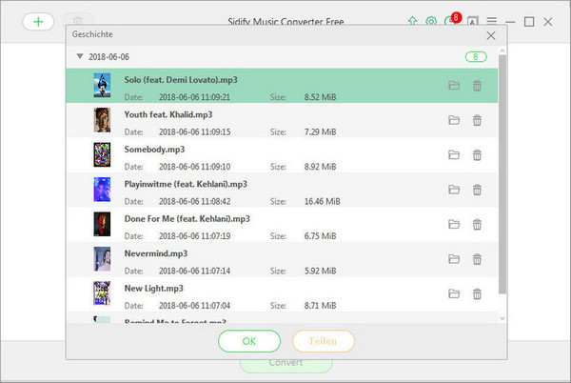Click size value 5.92 MiB
The image size is (571, 383).
320,272
